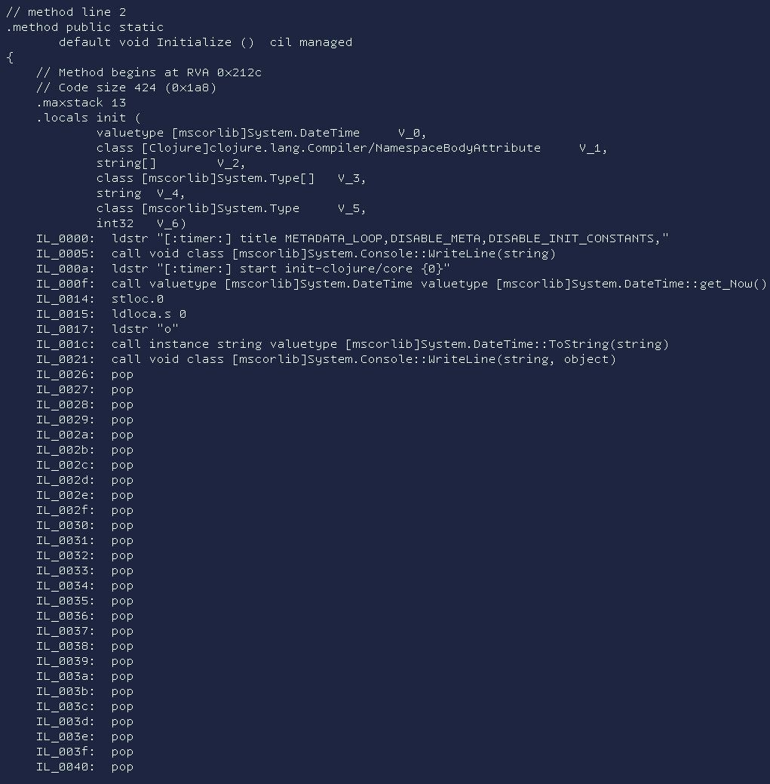This screenshot has height=784, width=770.
Task: Click the "Method begins at RVA" comment
Action: point(149,72)
